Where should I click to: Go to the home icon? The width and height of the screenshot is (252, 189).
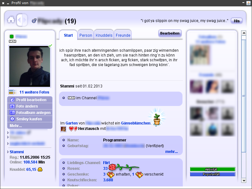coord(11,20)
